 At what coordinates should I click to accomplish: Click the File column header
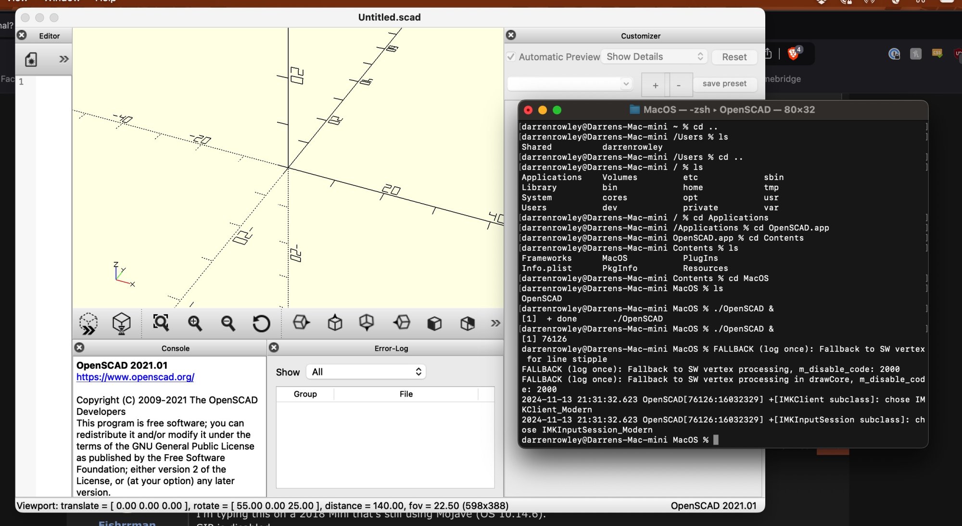point(406,394)
